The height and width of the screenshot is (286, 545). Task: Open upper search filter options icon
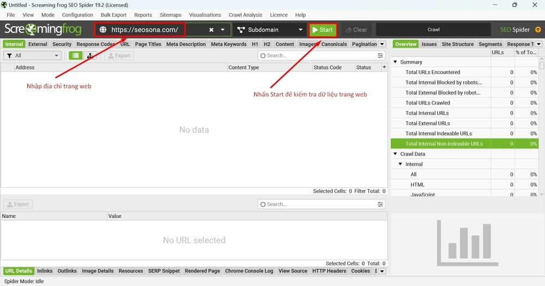click(380, 56)
